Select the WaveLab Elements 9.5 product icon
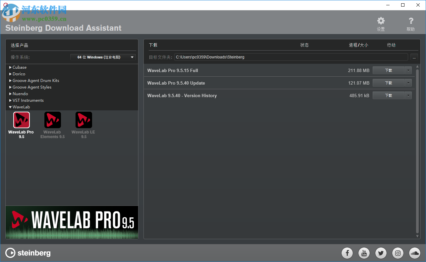This screenshot has width=426, height=262. [x=52, y=120]
